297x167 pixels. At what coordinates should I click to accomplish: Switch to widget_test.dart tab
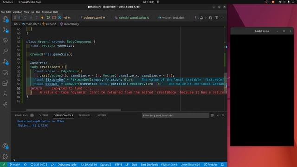point(171,18)
